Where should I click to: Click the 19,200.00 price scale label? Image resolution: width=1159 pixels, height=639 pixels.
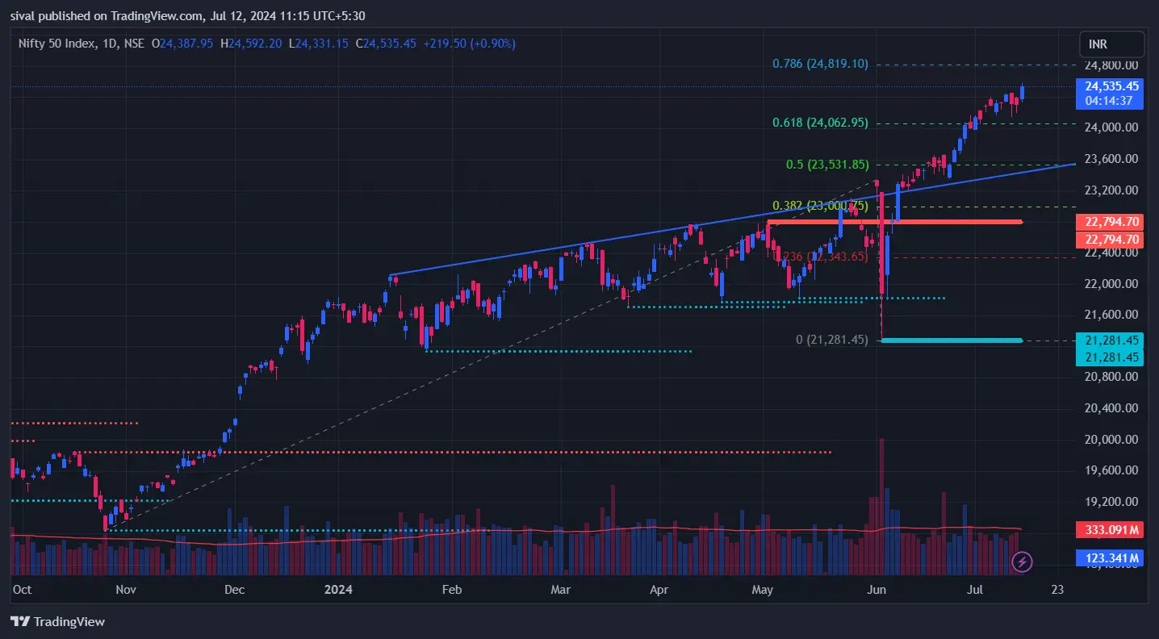tap(1110, 502)
